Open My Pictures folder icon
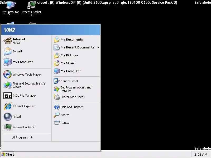This screenshot has height=158, width=211. tap(56, 55)
